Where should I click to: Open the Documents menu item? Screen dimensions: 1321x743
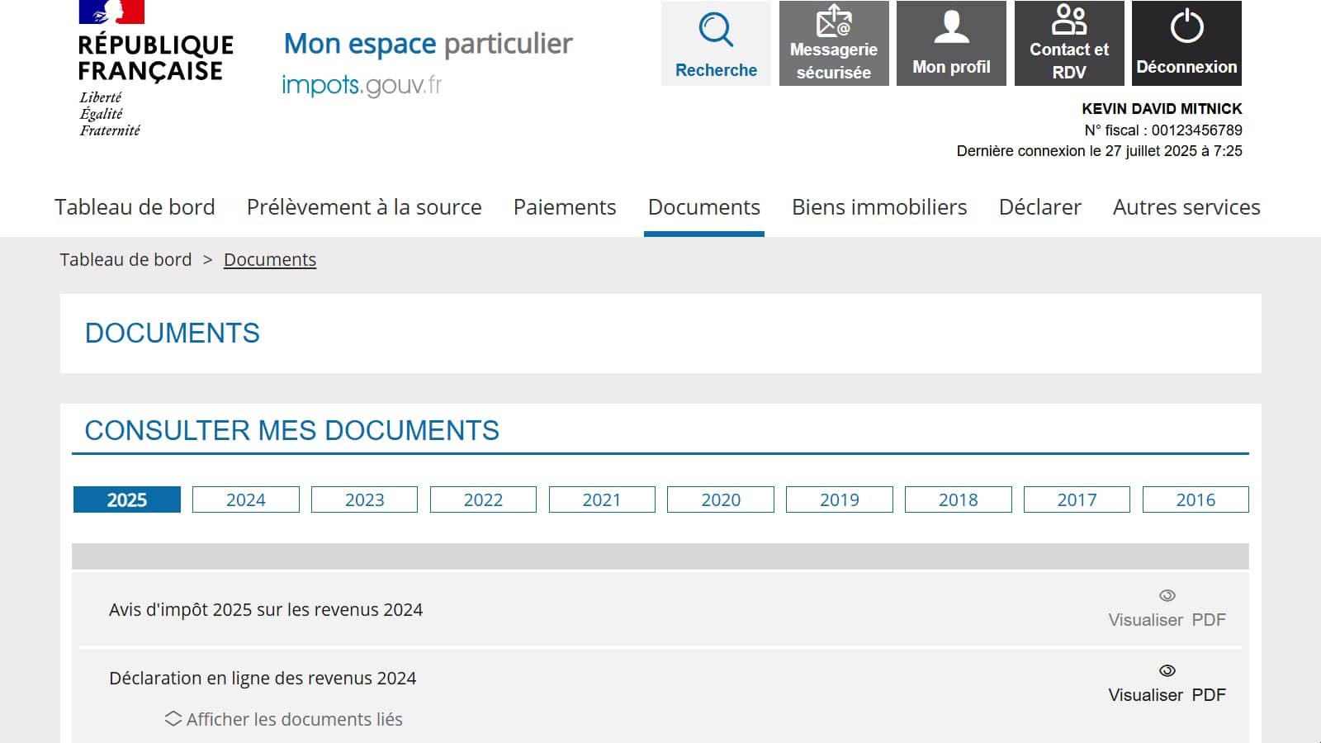704,207
